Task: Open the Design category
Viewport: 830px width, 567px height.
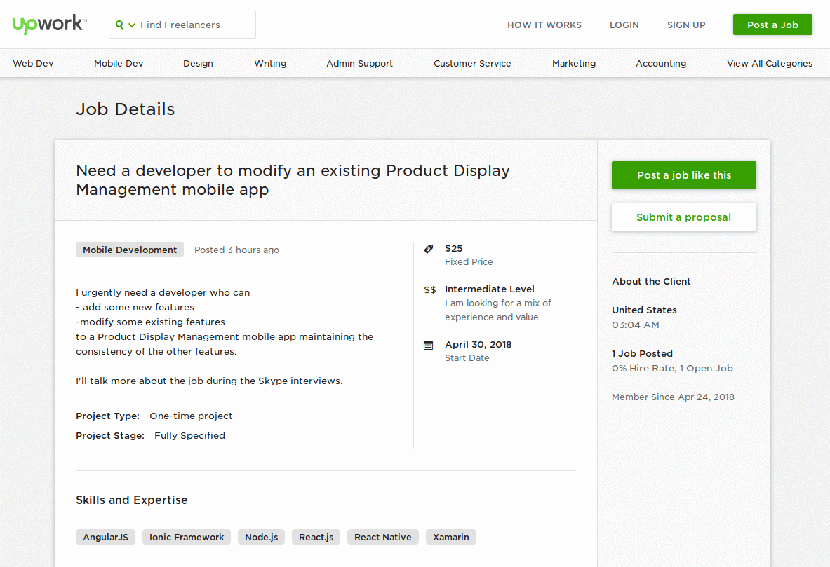Action: [198, 64]
